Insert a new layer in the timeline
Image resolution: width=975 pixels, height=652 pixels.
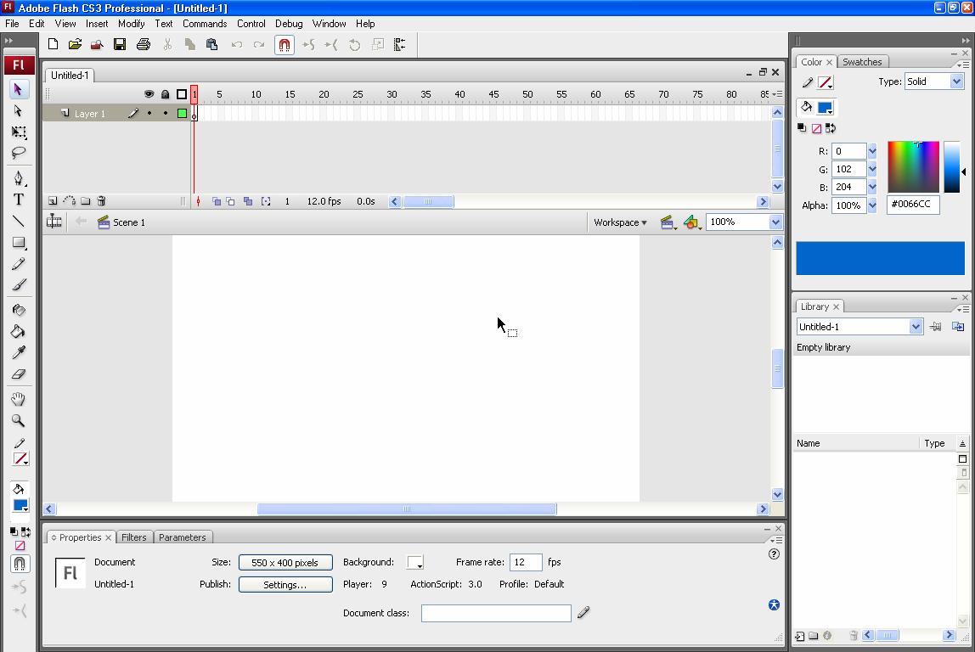52,200
